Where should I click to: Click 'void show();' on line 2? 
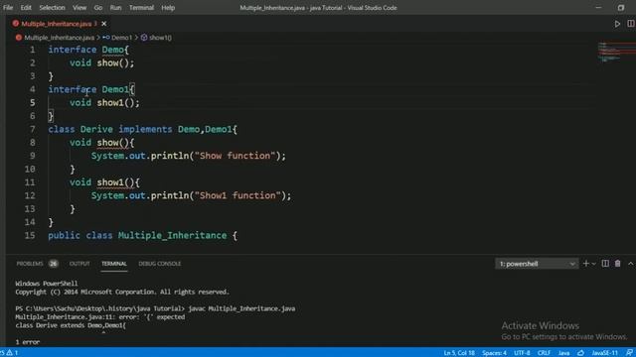point(101,63)
